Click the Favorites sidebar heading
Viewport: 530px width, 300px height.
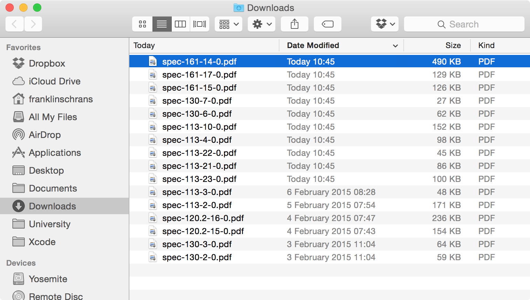[x=23, y=47]
